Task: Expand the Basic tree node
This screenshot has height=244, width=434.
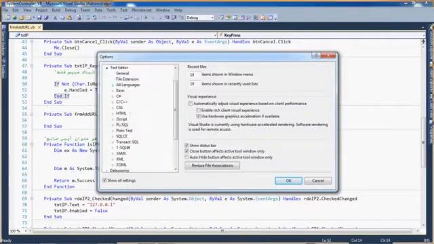Action: (113, 91)
